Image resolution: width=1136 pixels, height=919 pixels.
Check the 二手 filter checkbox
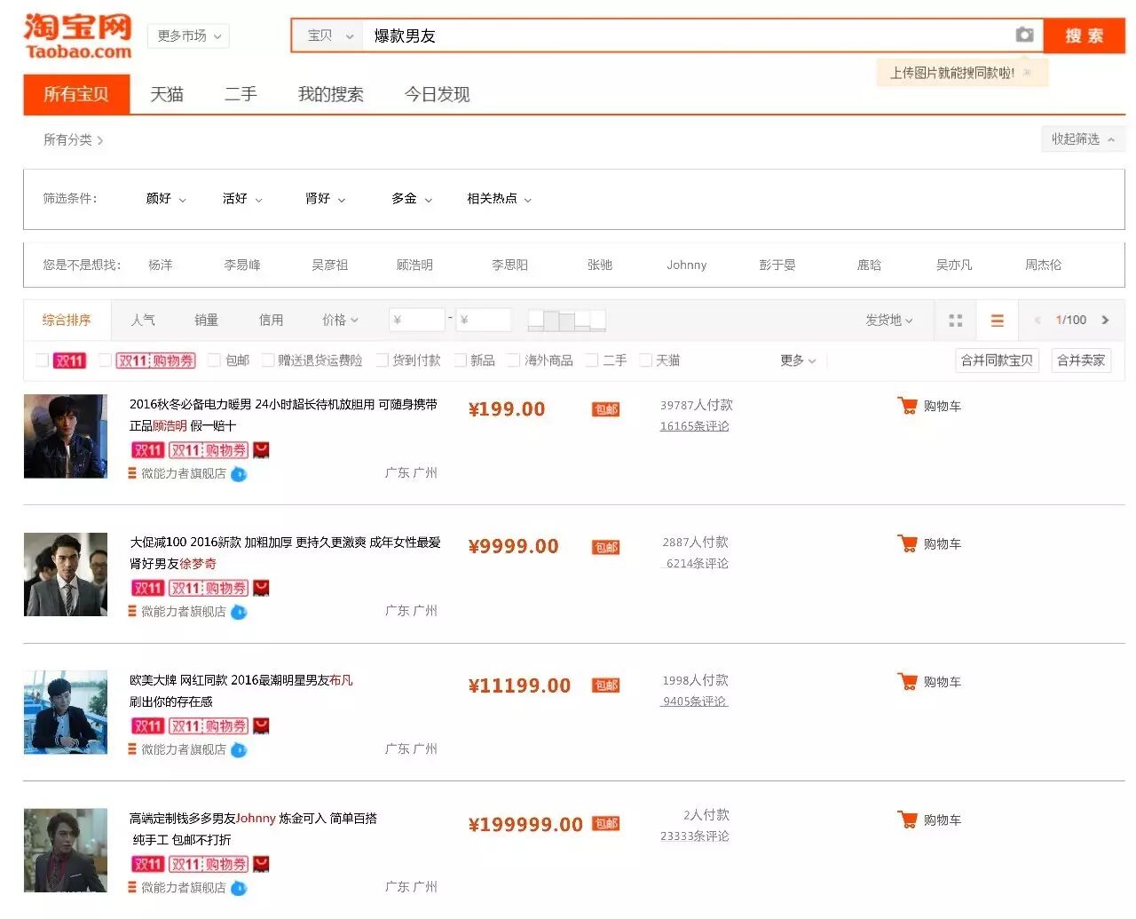coord(592,360)
